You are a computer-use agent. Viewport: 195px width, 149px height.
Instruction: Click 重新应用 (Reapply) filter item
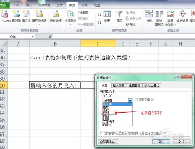pos(133,18)
